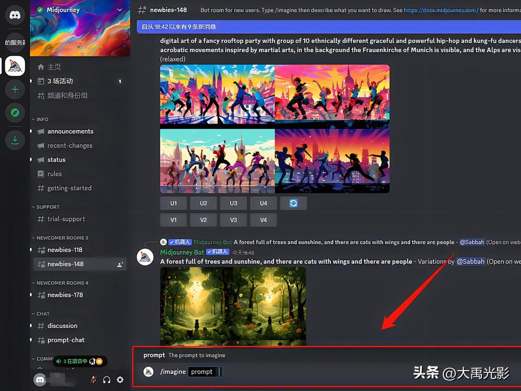This screenshot has width=521, height=391.
Task: Open the forest image grid thumbnail
Action: (x=233, y=306)
